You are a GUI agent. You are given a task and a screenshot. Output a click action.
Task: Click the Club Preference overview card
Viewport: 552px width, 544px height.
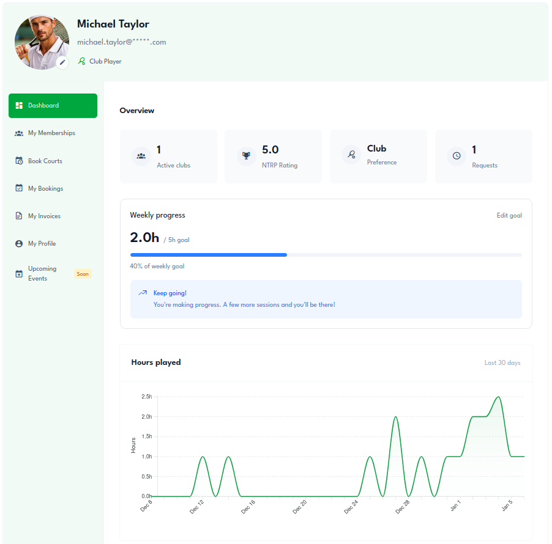click(378, 156)
